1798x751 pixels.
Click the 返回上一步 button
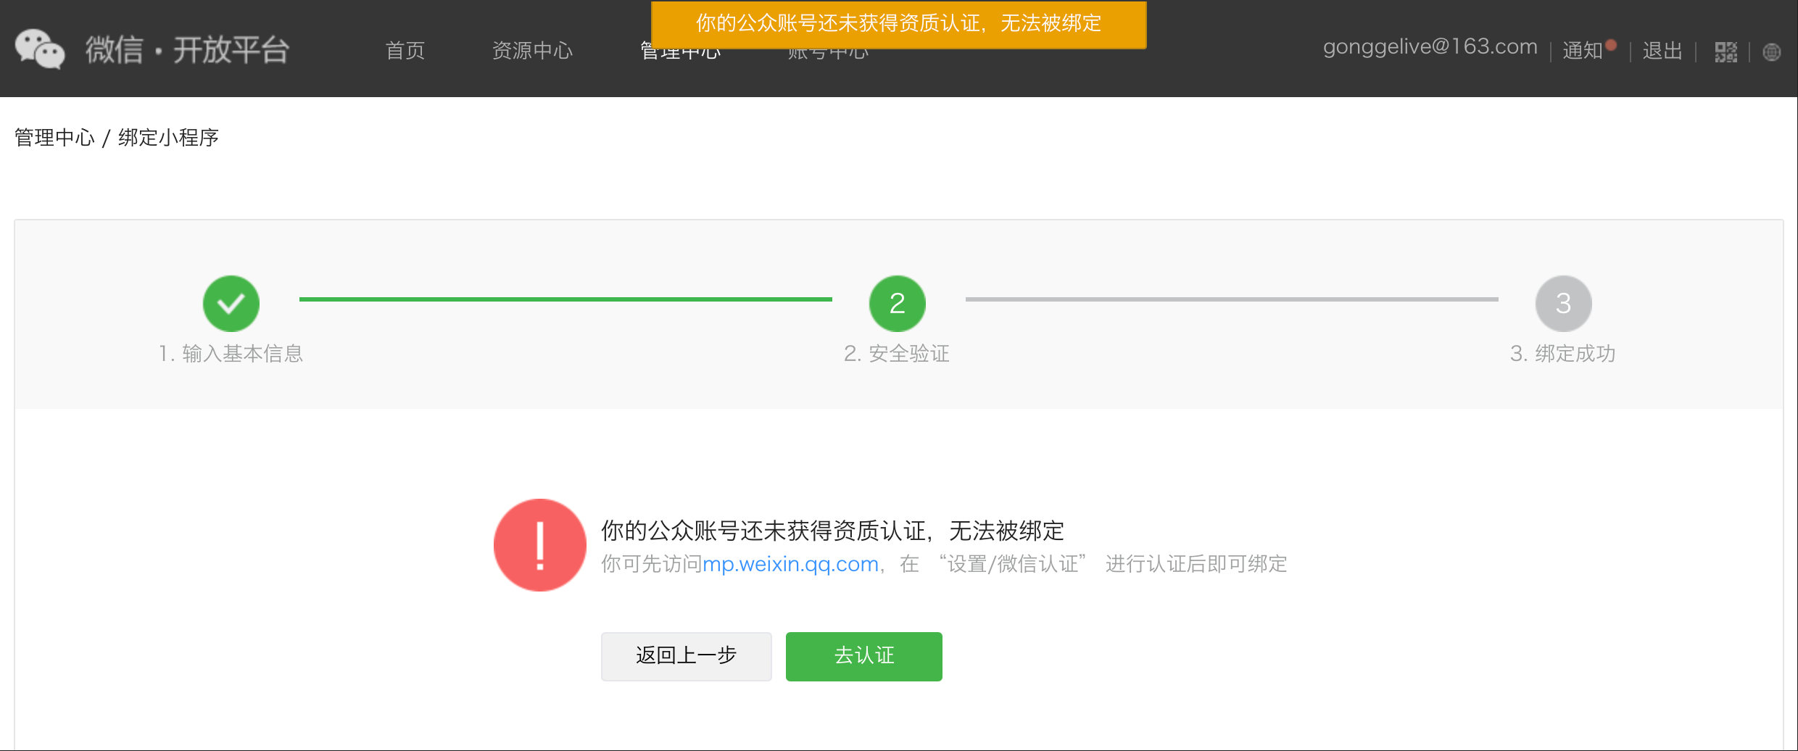[686, 656]
